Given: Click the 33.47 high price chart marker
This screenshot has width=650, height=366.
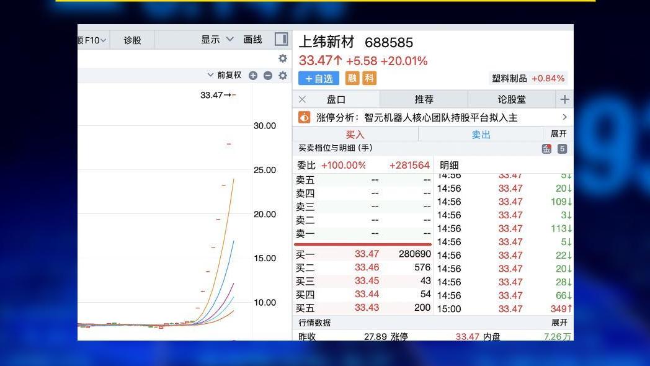Looking at the screenshot, I should point(218,95).
